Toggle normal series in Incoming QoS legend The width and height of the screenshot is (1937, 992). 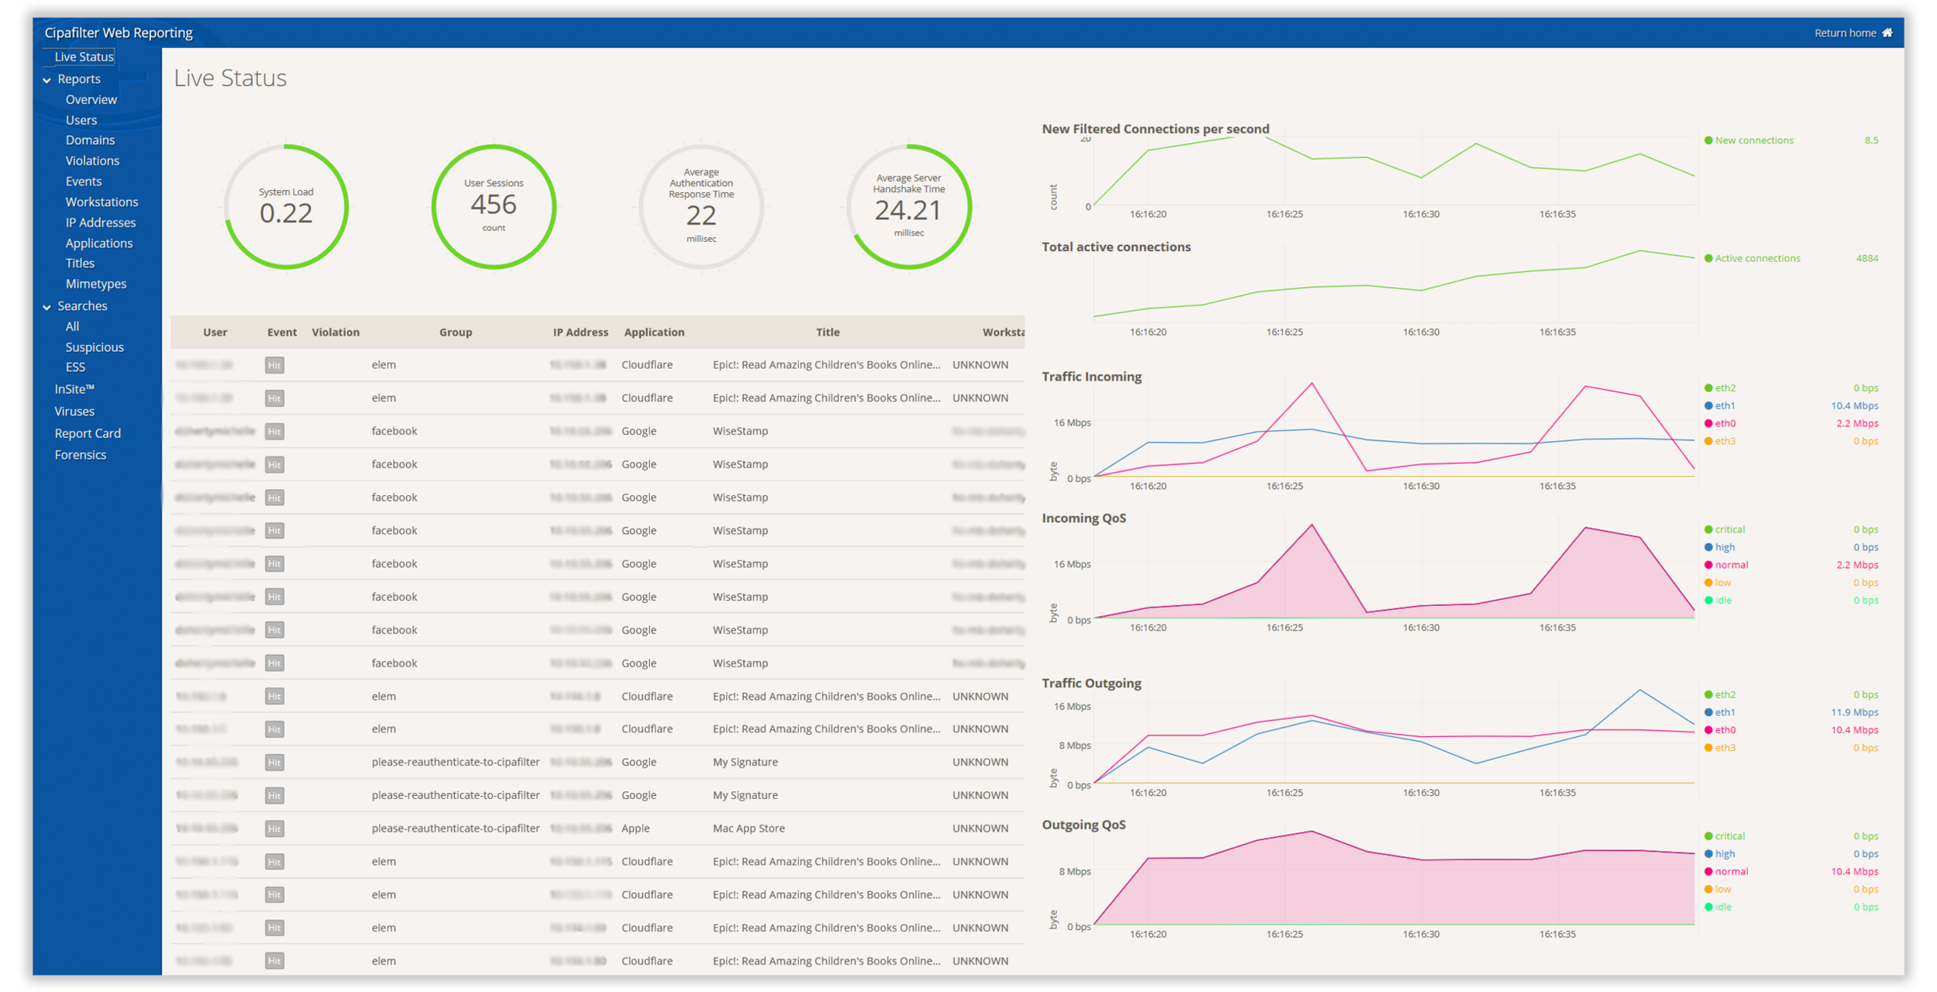click(x=1725, y=565)
